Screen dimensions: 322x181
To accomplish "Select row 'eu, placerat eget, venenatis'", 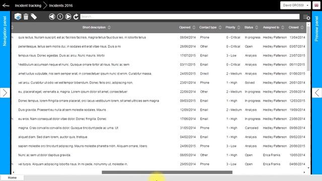I will 159,92.
